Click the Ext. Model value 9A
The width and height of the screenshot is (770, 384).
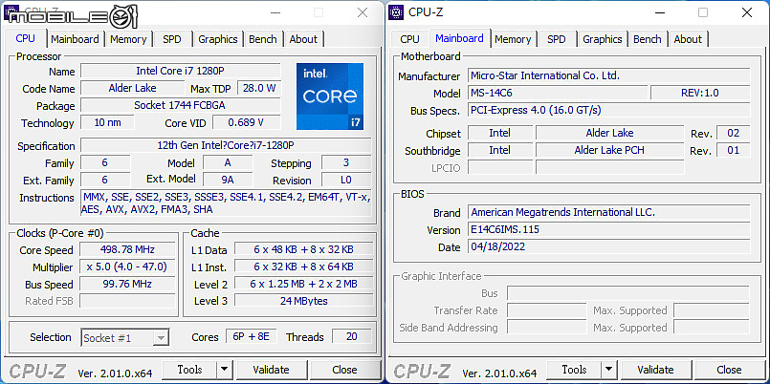(228, 180)
